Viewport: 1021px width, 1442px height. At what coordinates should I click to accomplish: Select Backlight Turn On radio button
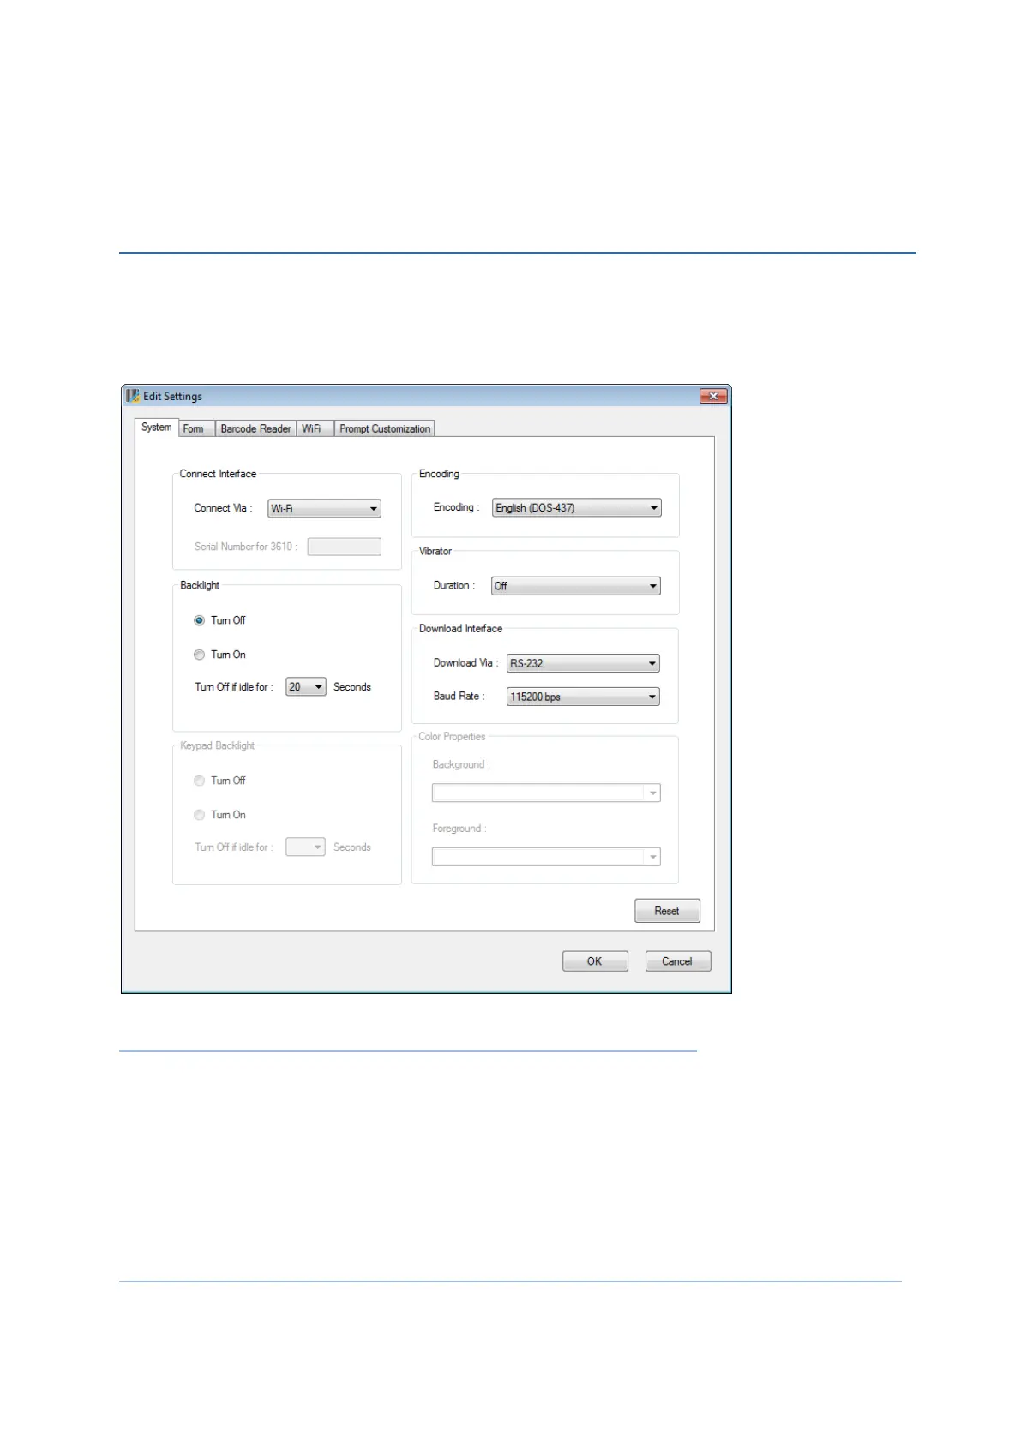[x=199, y=655]
